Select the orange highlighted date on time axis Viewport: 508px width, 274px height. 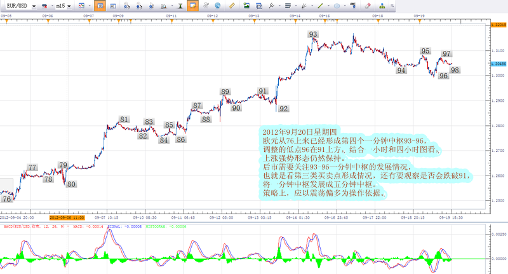pos(67,217)
